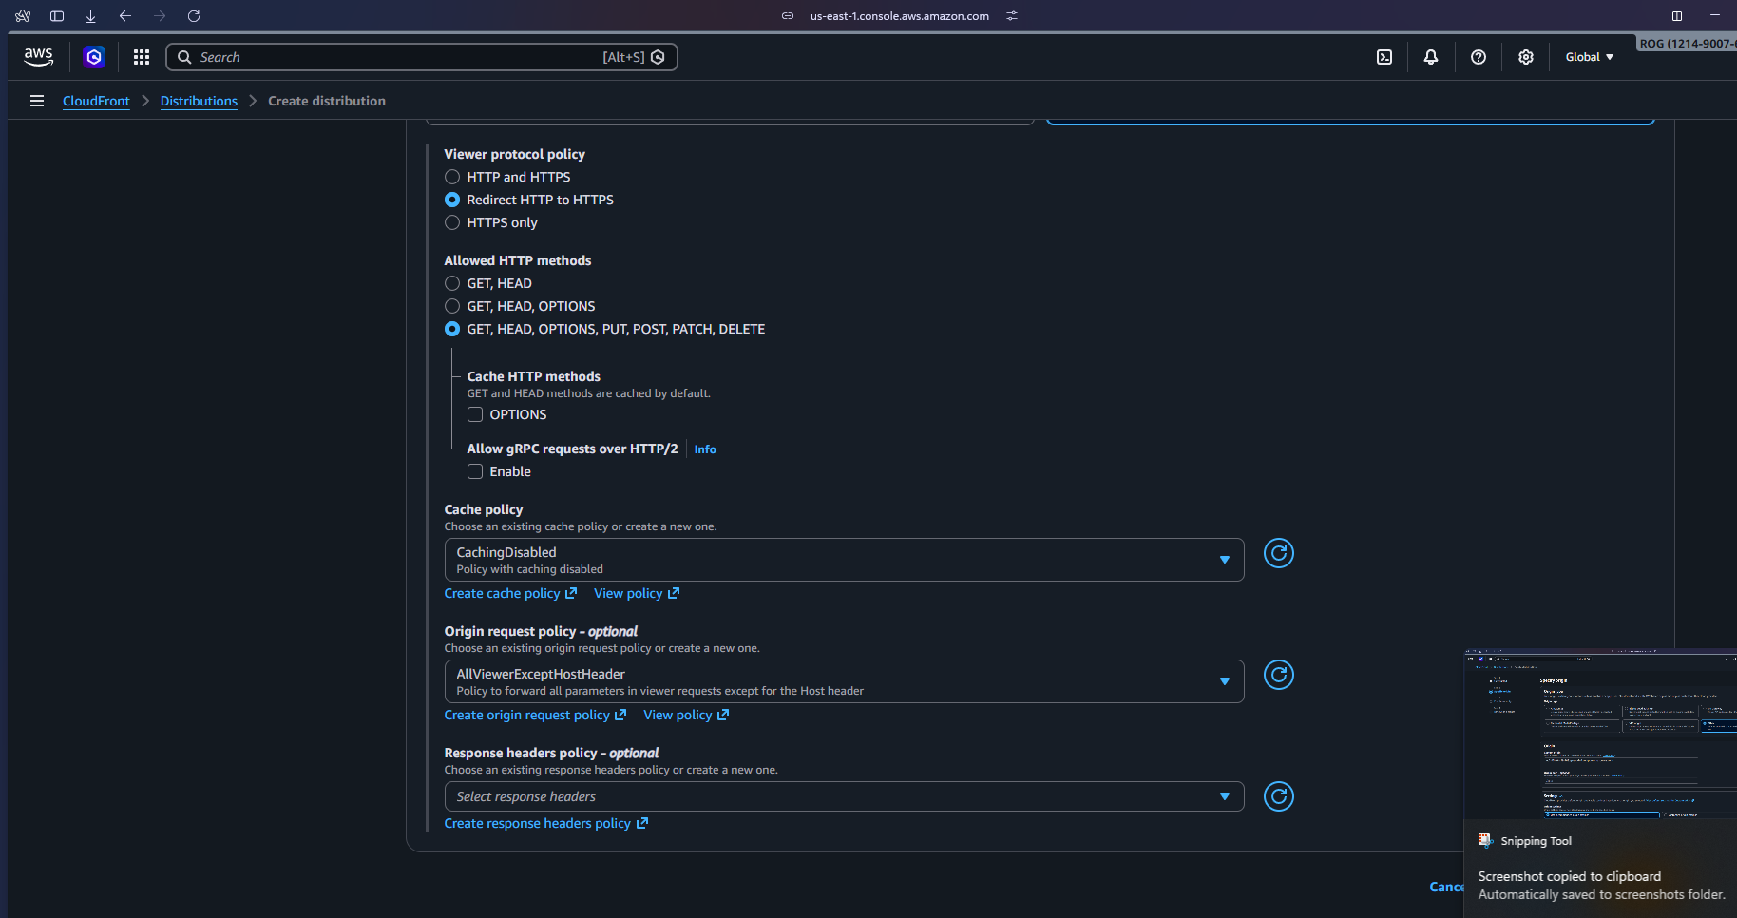Choose GET, HEAD, OPTIONS allowed methods

(x=452, y=306)
